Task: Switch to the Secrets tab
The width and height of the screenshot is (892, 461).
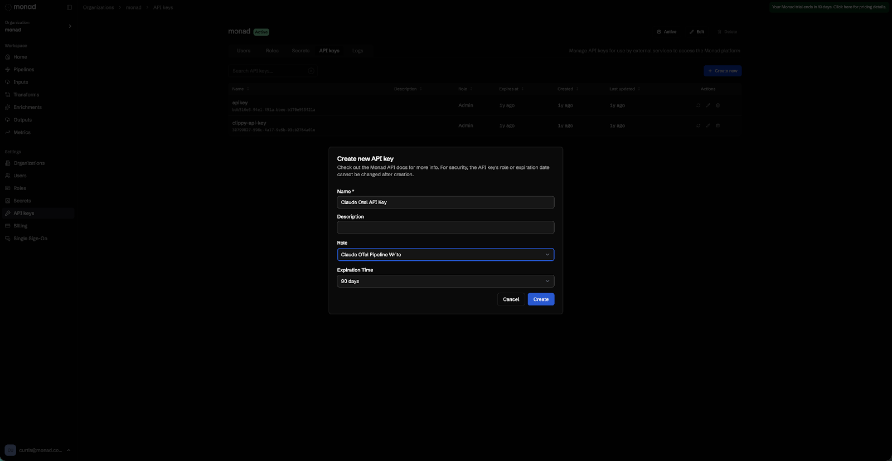Action: point(300,51)
